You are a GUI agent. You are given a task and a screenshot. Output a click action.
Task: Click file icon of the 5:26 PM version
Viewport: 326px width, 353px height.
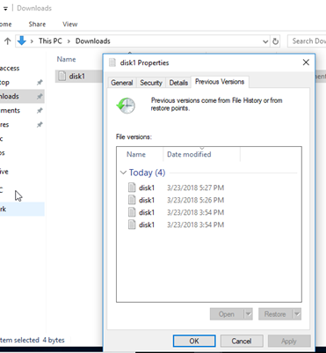coord(132,200)
